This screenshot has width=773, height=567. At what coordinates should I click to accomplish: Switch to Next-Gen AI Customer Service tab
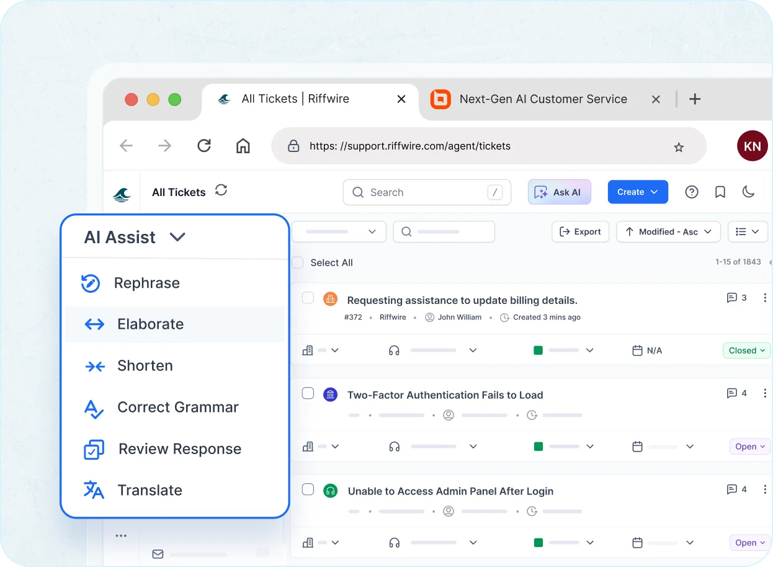tap(543, 99)
